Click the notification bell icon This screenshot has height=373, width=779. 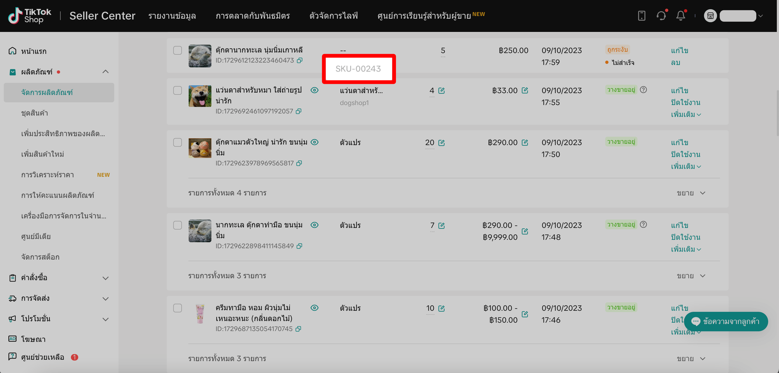tap(680, 16)
